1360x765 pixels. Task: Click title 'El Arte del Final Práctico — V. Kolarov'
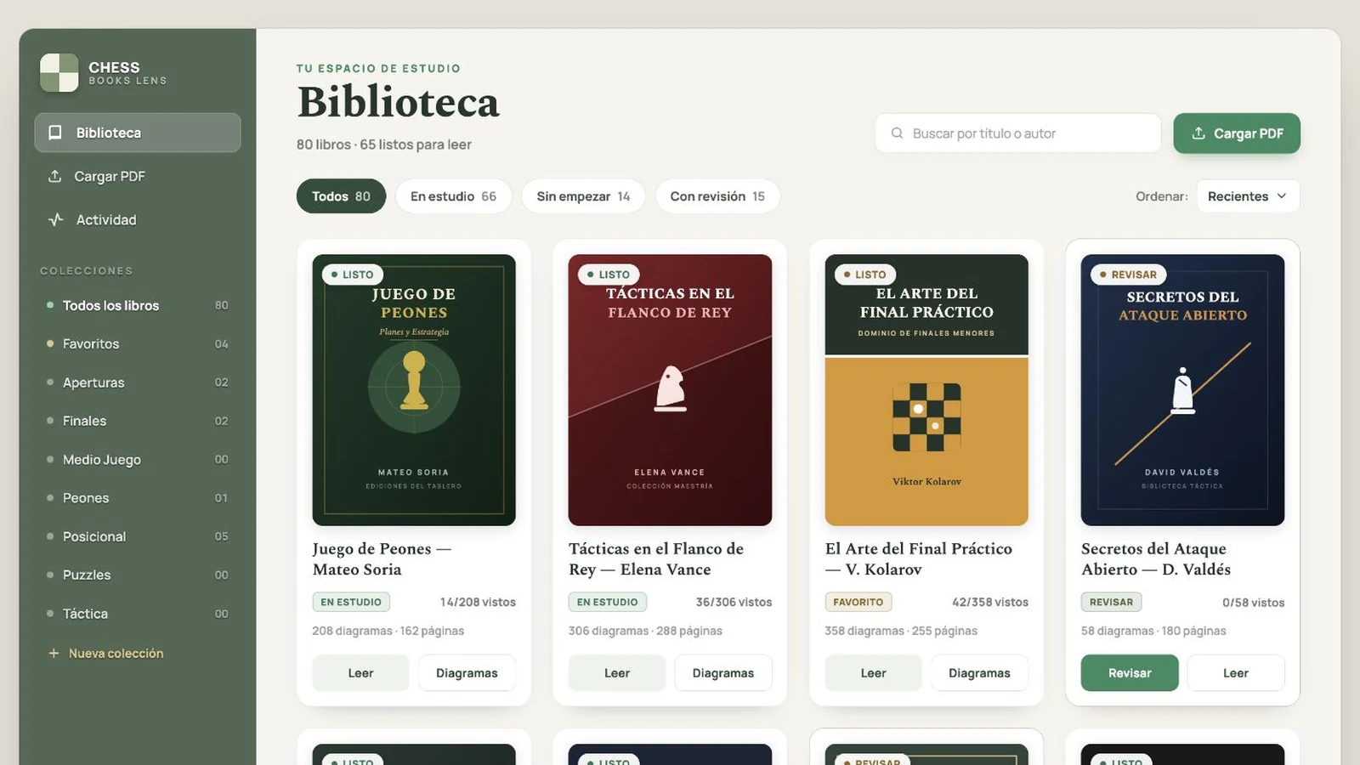click(x=919, y=559)
